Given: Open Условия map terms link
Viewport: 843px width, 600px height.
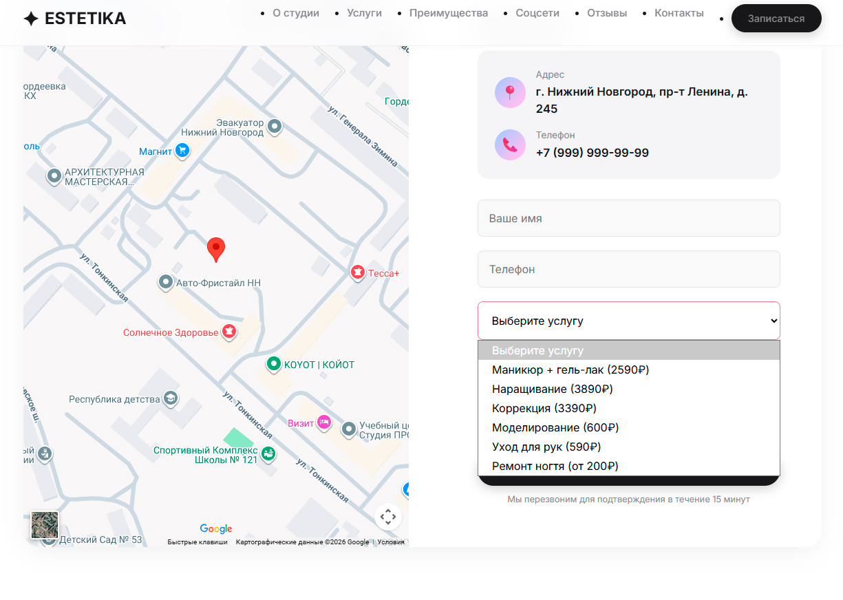Looking at the screenshot, I should [391, 542].
